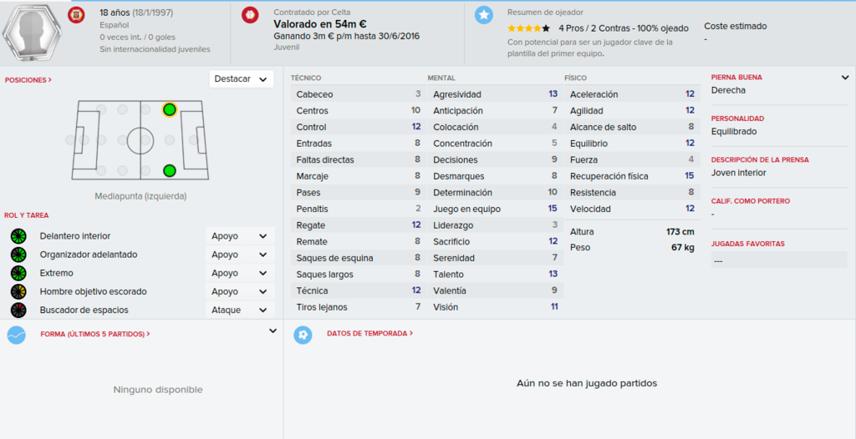Expand the Forma panel options chevron
This screenshot has height=439, width=856.
[273, 331]
